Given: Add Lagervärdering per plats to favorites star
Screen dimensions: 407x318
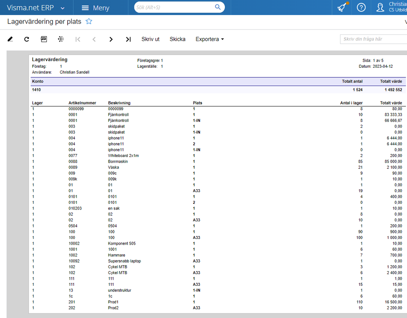Looking at the screenshot, I should [x=89, y=21].
